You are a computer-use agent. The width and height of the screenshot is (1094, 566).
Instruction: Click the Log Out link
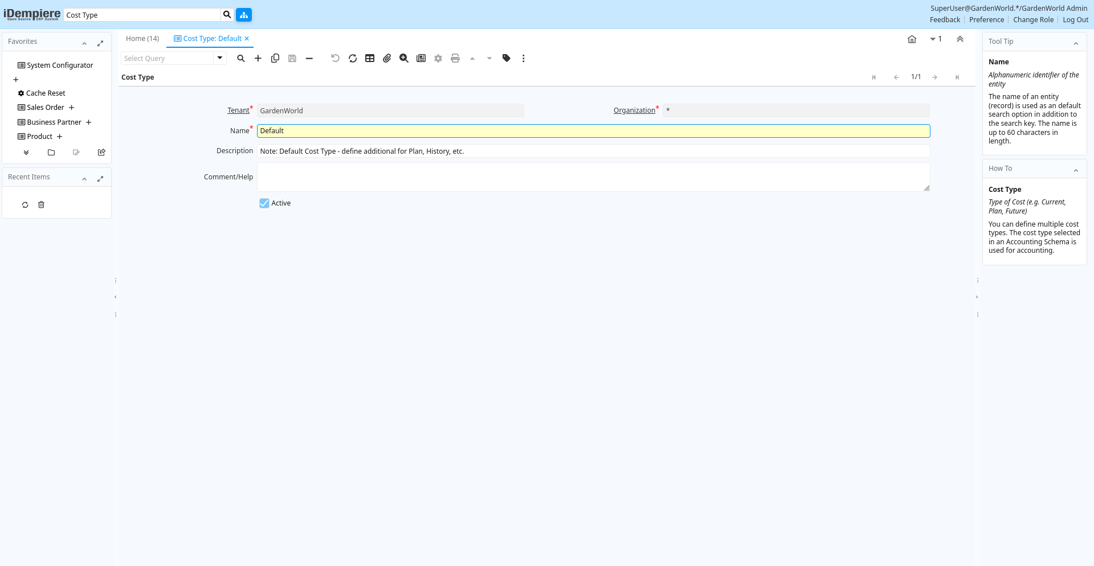pos(1075,20)
